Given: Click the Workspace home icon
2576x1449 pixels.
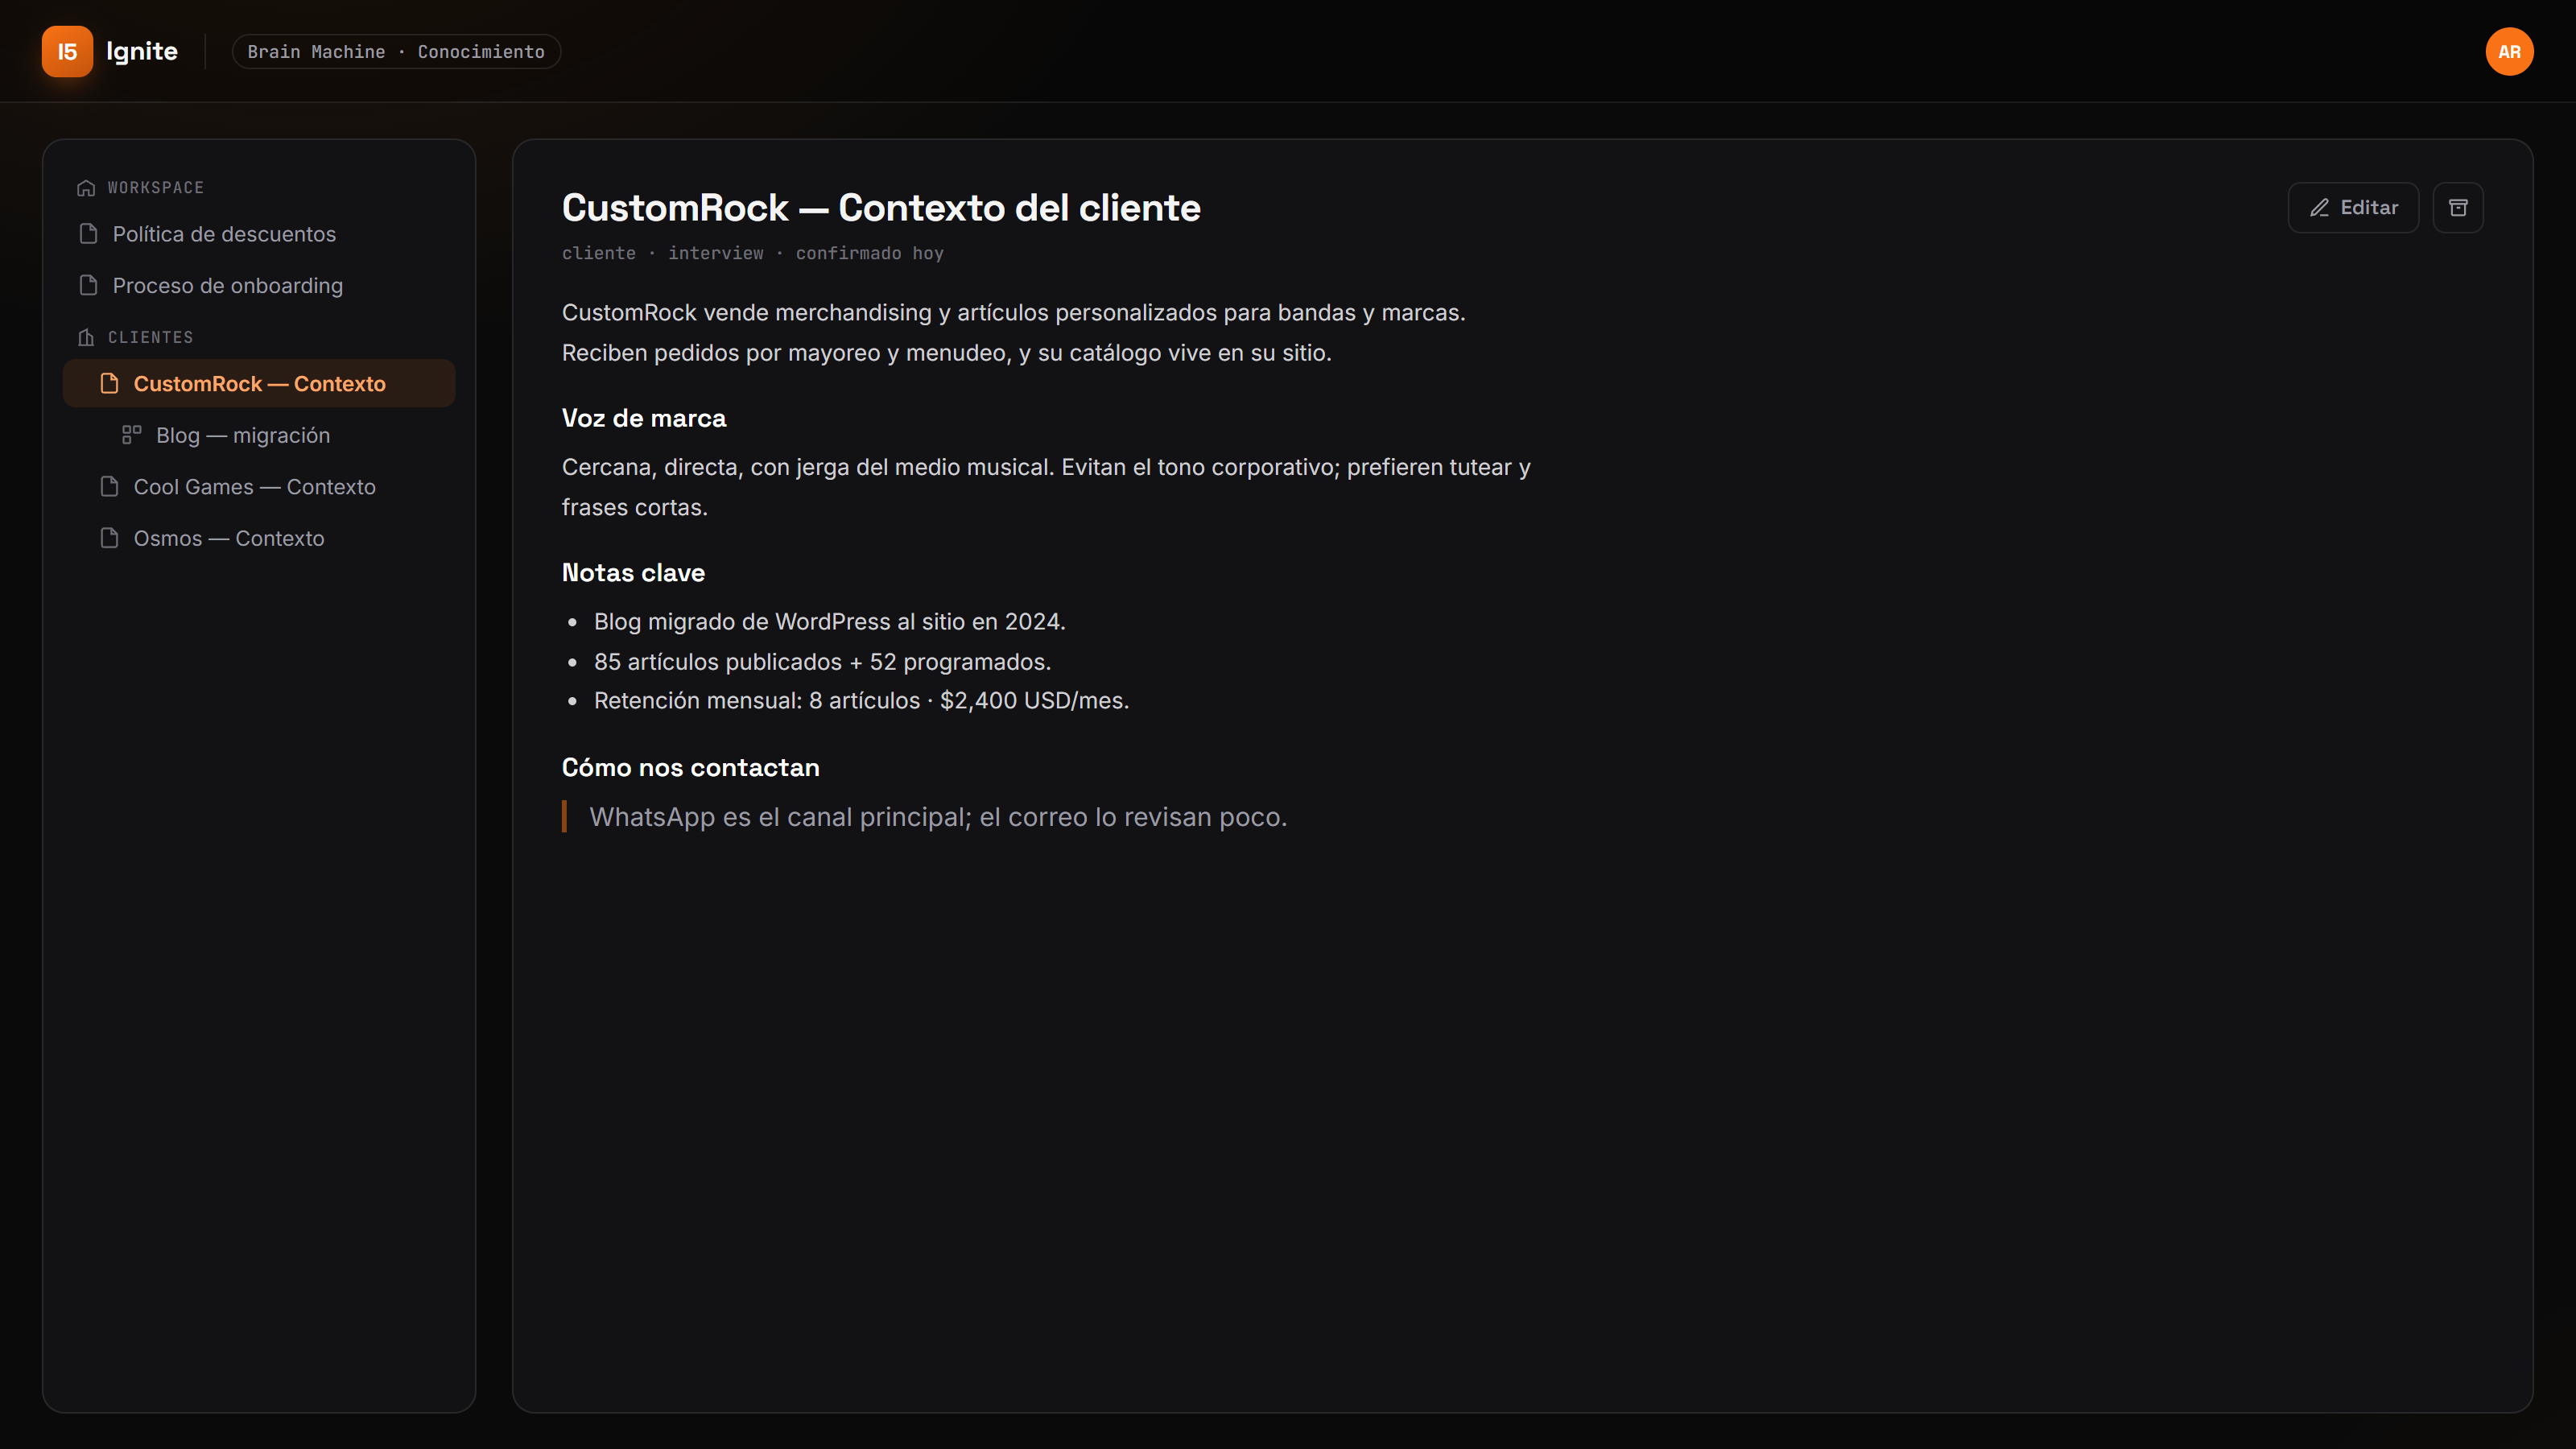Looking at the screenshot, I should point(86,188).
